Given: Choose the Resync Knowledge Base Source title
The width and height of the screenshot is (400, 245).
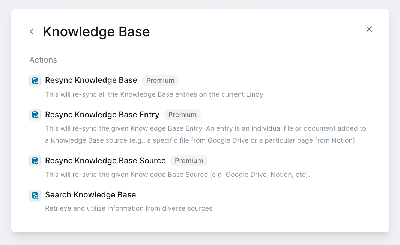Looking at the screenshot, I should coord(105,161).
